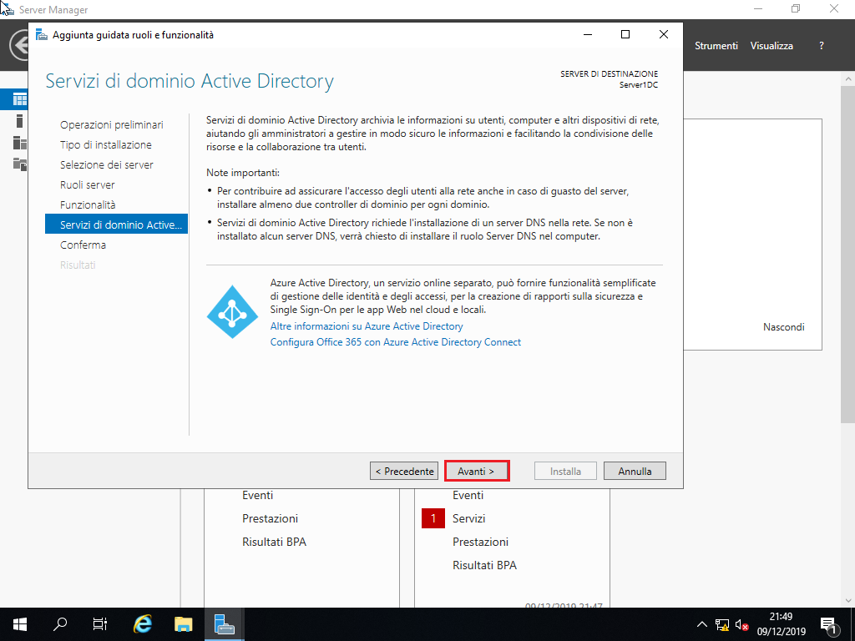The image size is (855, 641).
Task: Open the Strumenti menu
Action: point(716,46)
